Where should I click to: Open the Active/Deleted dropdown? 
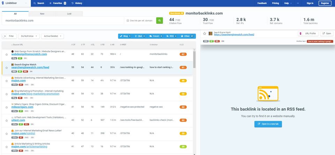pos(52,36)
